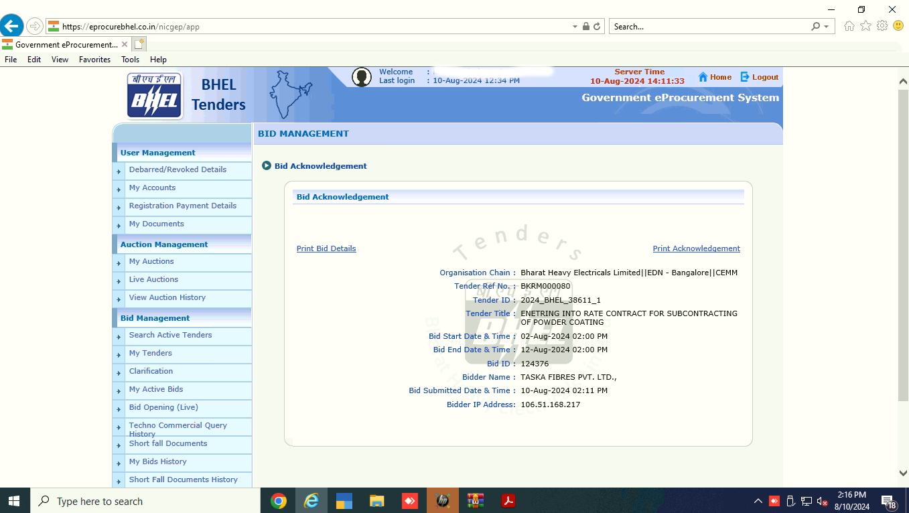The height and width of the screenshot is (513, 909).
Task: Open My Documents in the sidebar
Action: coord(156,224)
